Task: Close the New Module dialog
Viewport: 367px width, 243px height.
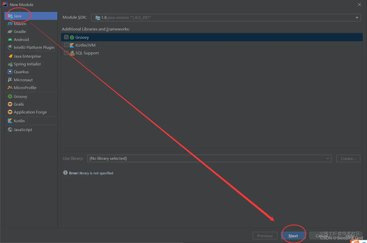Action: point(359,5)
